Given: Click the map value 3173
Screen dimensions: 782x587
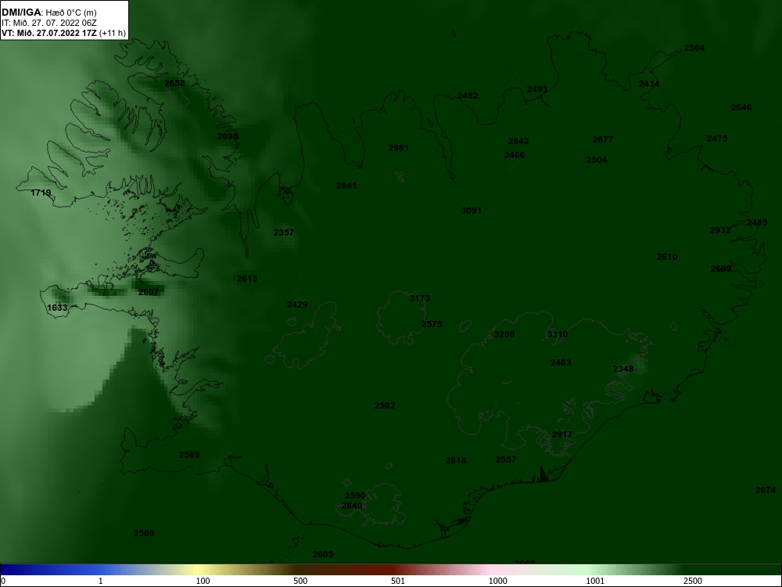Looking at the screenshot, I should coord(420,298).
